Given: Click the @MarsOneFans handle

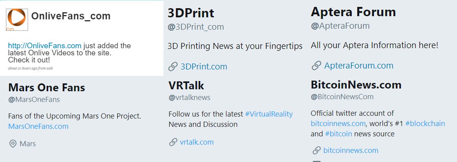Looking at the screenshot, I should click(34, 100).
